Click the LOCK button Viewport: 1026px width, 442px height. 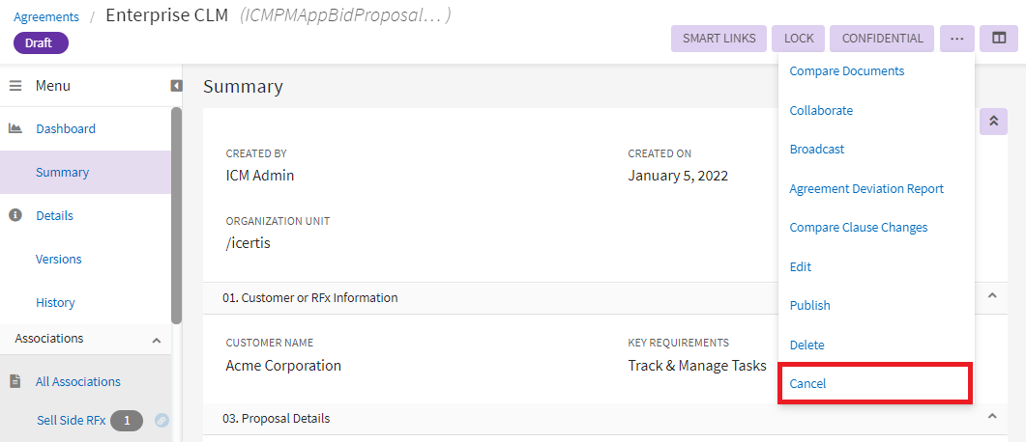click(799, 39)
